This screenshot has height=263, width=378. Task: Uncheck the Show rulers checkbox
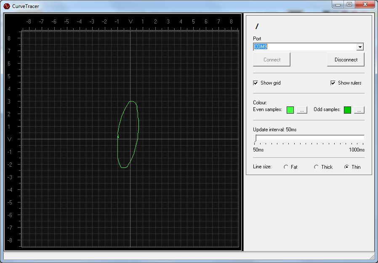pos(333,83)
